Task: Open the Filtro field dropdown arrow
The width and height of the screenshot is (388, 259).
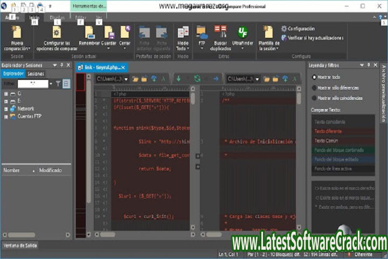Action: point(51,84)
